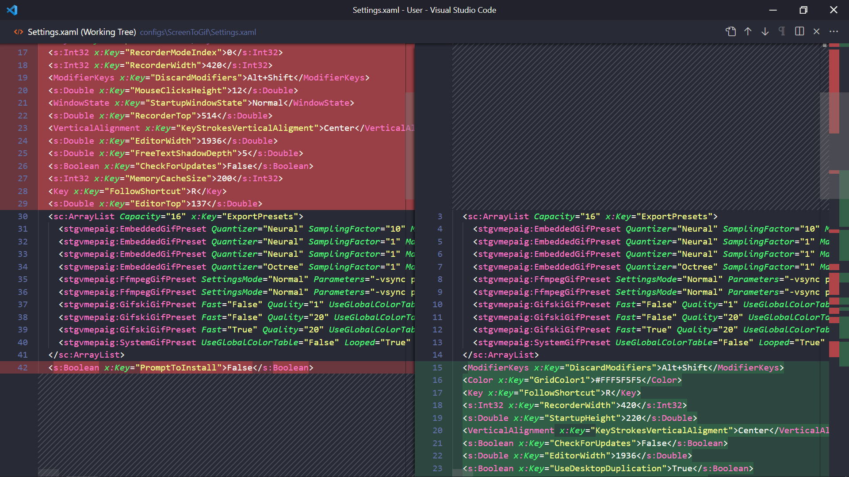Minimize the Visual Studio Code window
This screenshot has width=849, height=477.
[x=773, y=10]
